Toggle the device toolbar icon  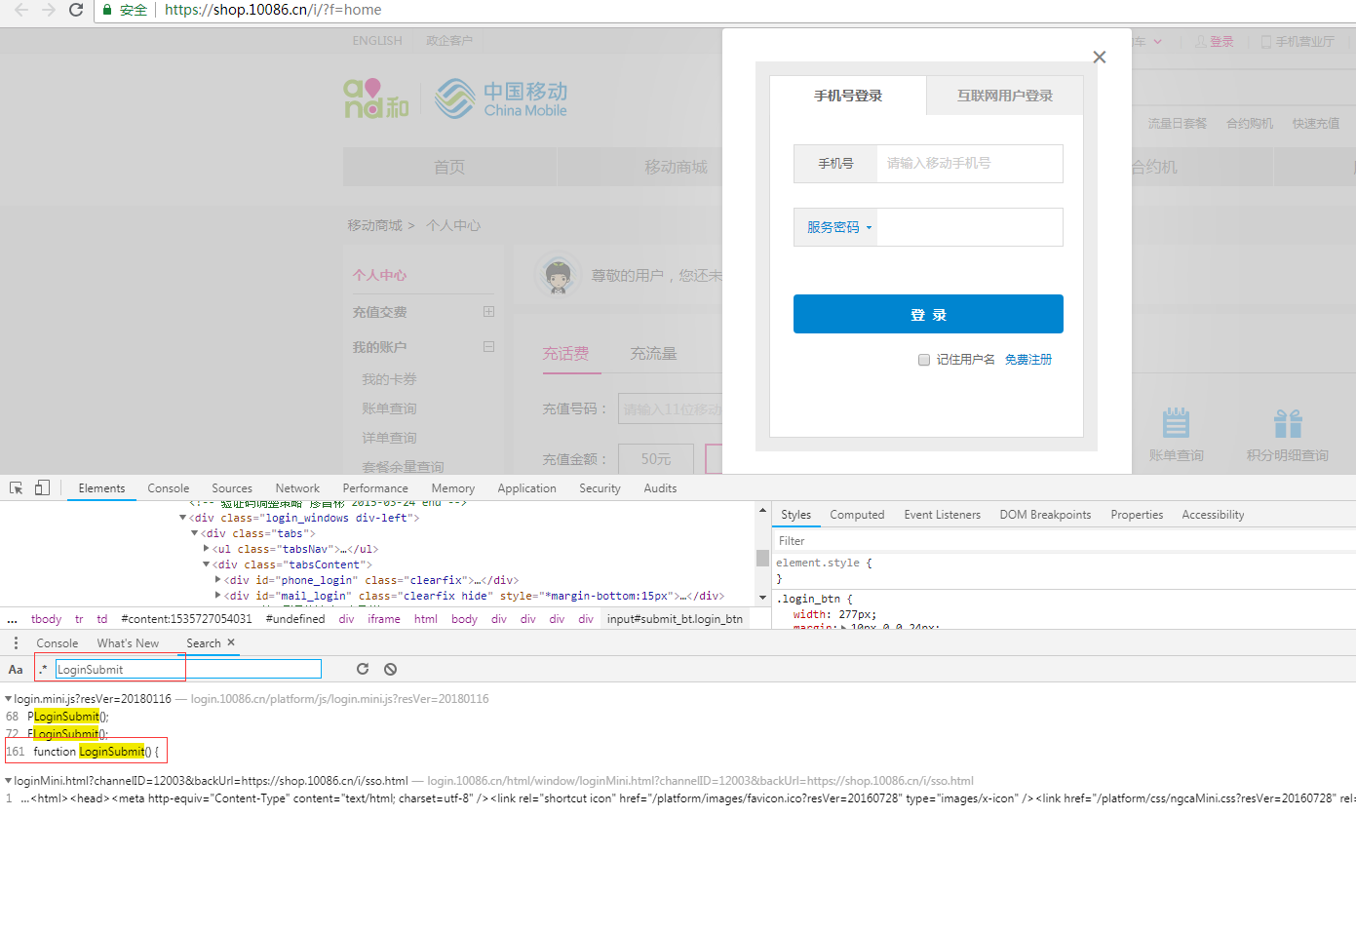(42, 487)
